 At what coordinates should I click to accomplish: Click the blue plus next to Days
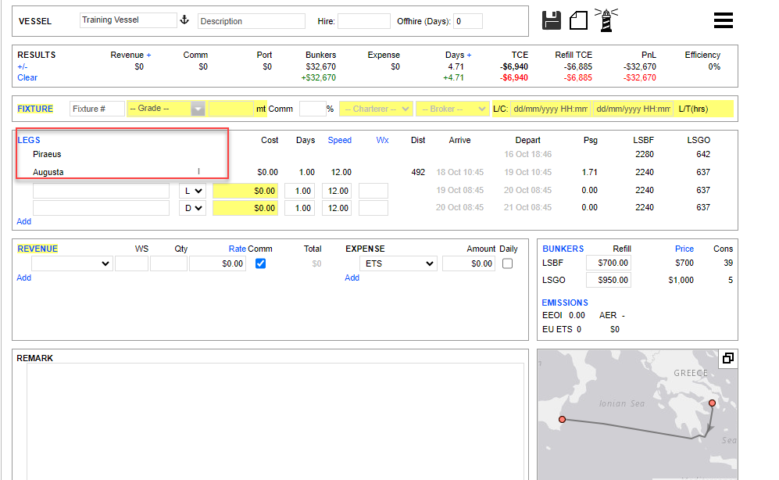[469, 56]
